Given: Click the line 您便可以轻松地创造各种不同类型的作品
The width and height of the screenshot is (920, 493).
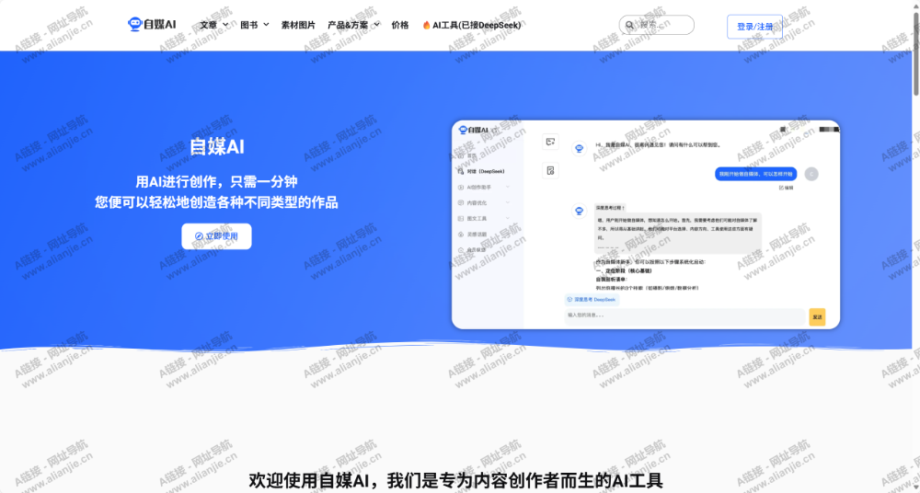Looking at the screenshot, I should coord(216,202).
